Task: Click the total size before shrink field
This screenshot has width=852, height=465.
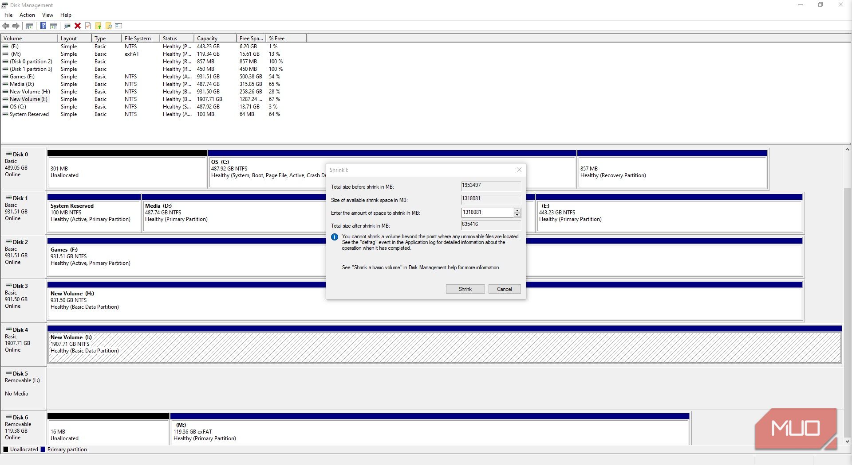Action: coord(491,186)
